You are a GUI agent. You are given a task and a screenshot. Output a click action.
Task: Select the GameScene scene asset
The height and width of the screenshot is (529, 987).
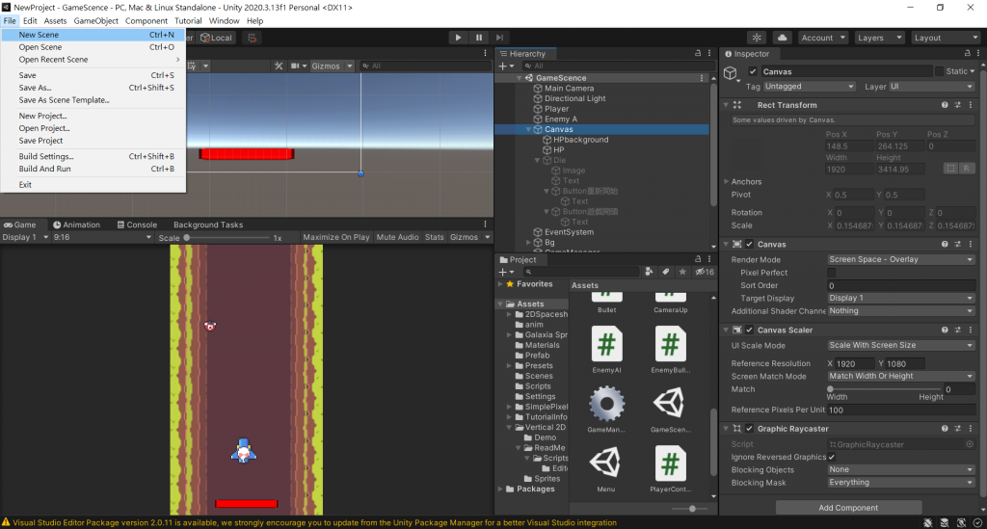click(671, 409)
